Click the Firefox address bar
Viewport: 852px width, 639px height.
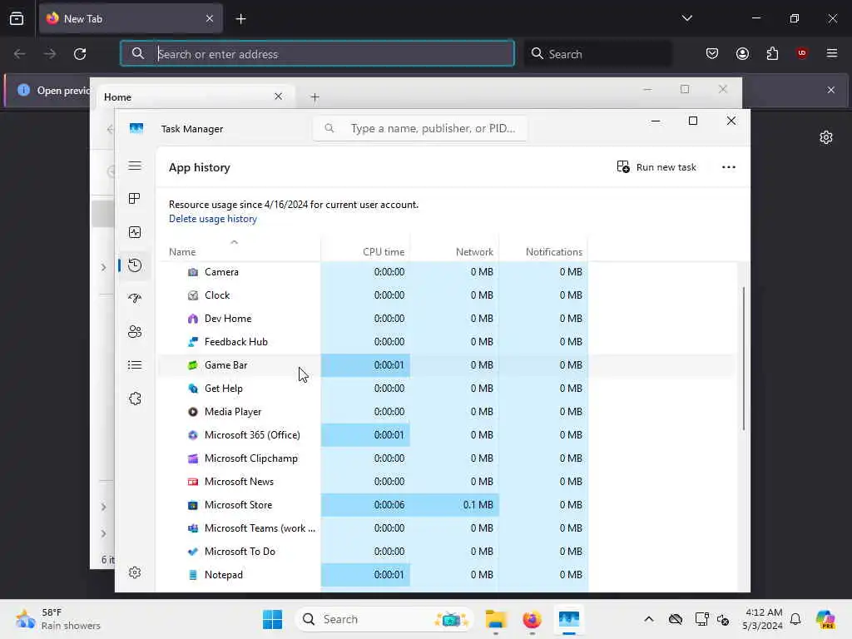pos(317,54)
